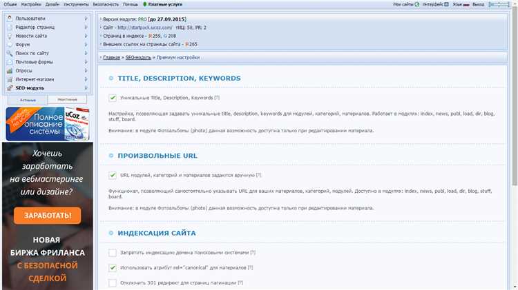518x290 pixels.
Task: Open the Платные услуги link
Action: point(165,4)
